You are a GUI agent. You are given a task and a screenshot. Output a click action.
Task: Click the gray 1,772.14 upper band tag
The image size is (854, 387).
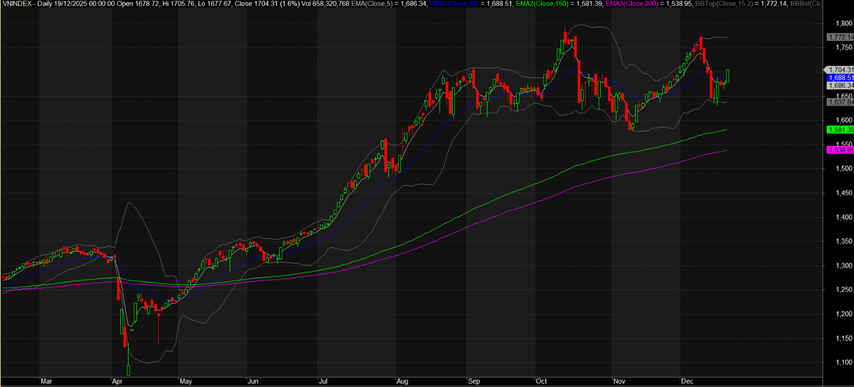(x=839, y=37)
